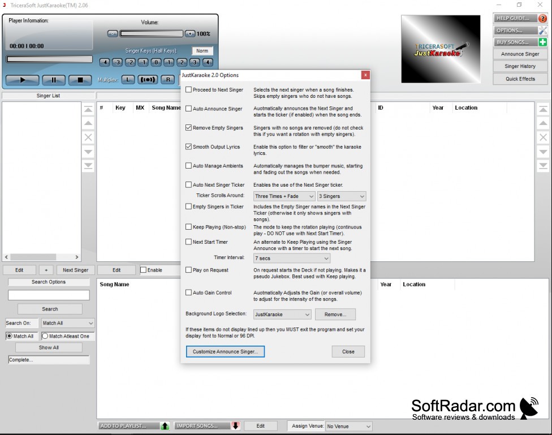This screenshot has width=552, height=435.
Task: Move singer up one in Singer List
Action: (x=88, y=123)
